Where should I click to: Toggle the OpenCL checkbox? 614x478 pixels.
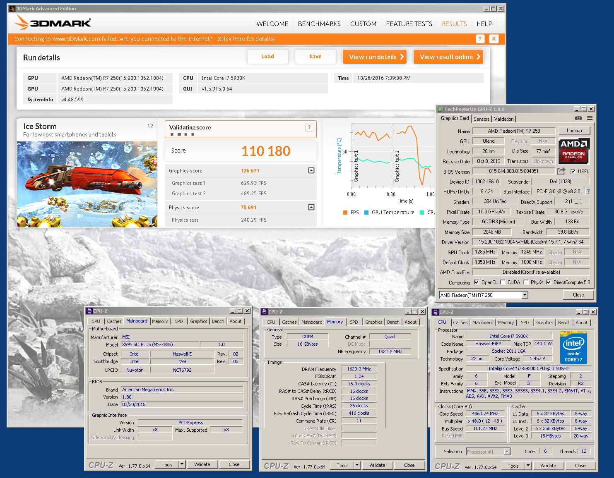click(477, 282)
